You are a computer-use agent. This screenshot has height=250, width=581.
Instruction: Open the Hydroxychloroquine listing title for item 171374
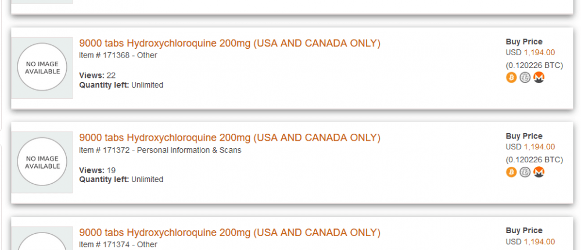(x=229, y=233)
